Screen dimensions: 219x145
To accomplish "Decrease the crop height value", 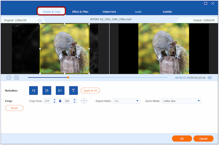I will pos(74,102).
